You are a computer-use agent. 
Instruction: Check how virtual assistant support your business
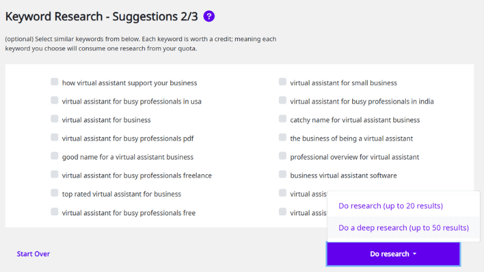pos(54,82)
